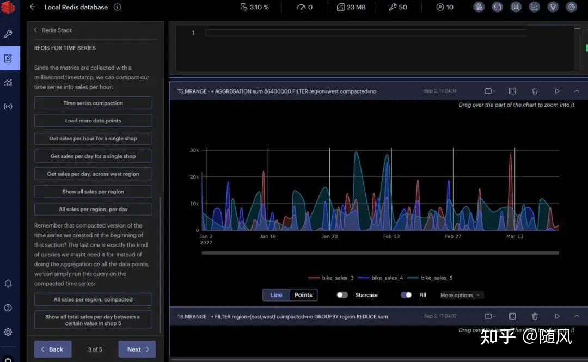Switch chart mode to Points
Image resolution: width=588 pixels, height=362 pixels.
pyautogui.click(x=303, y=295)
